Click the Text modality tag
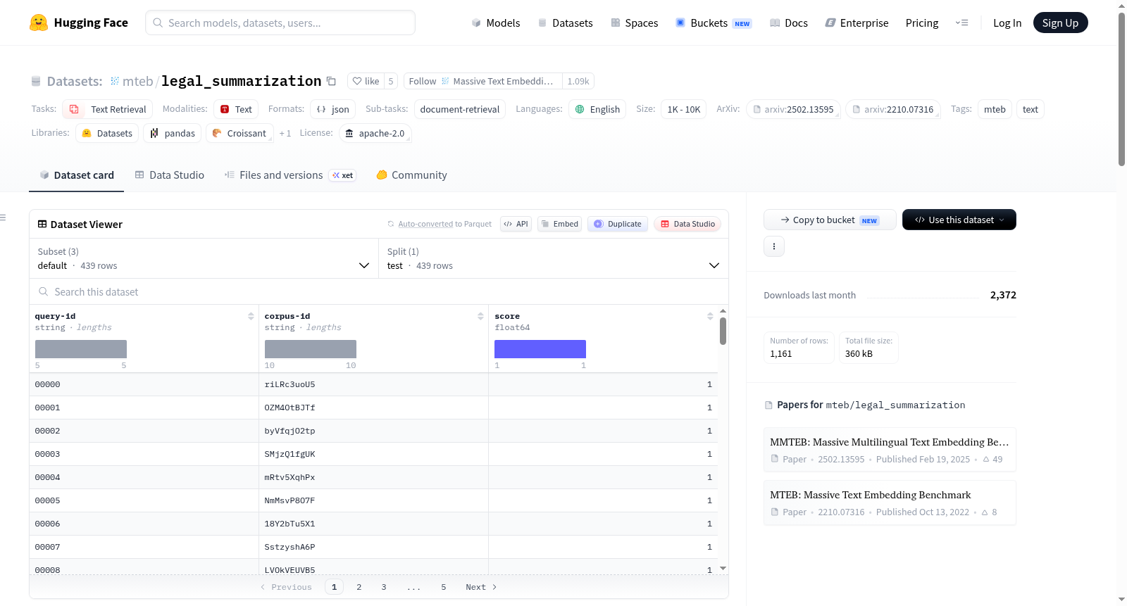This screenshot has height=606, width=1127. 236,109
